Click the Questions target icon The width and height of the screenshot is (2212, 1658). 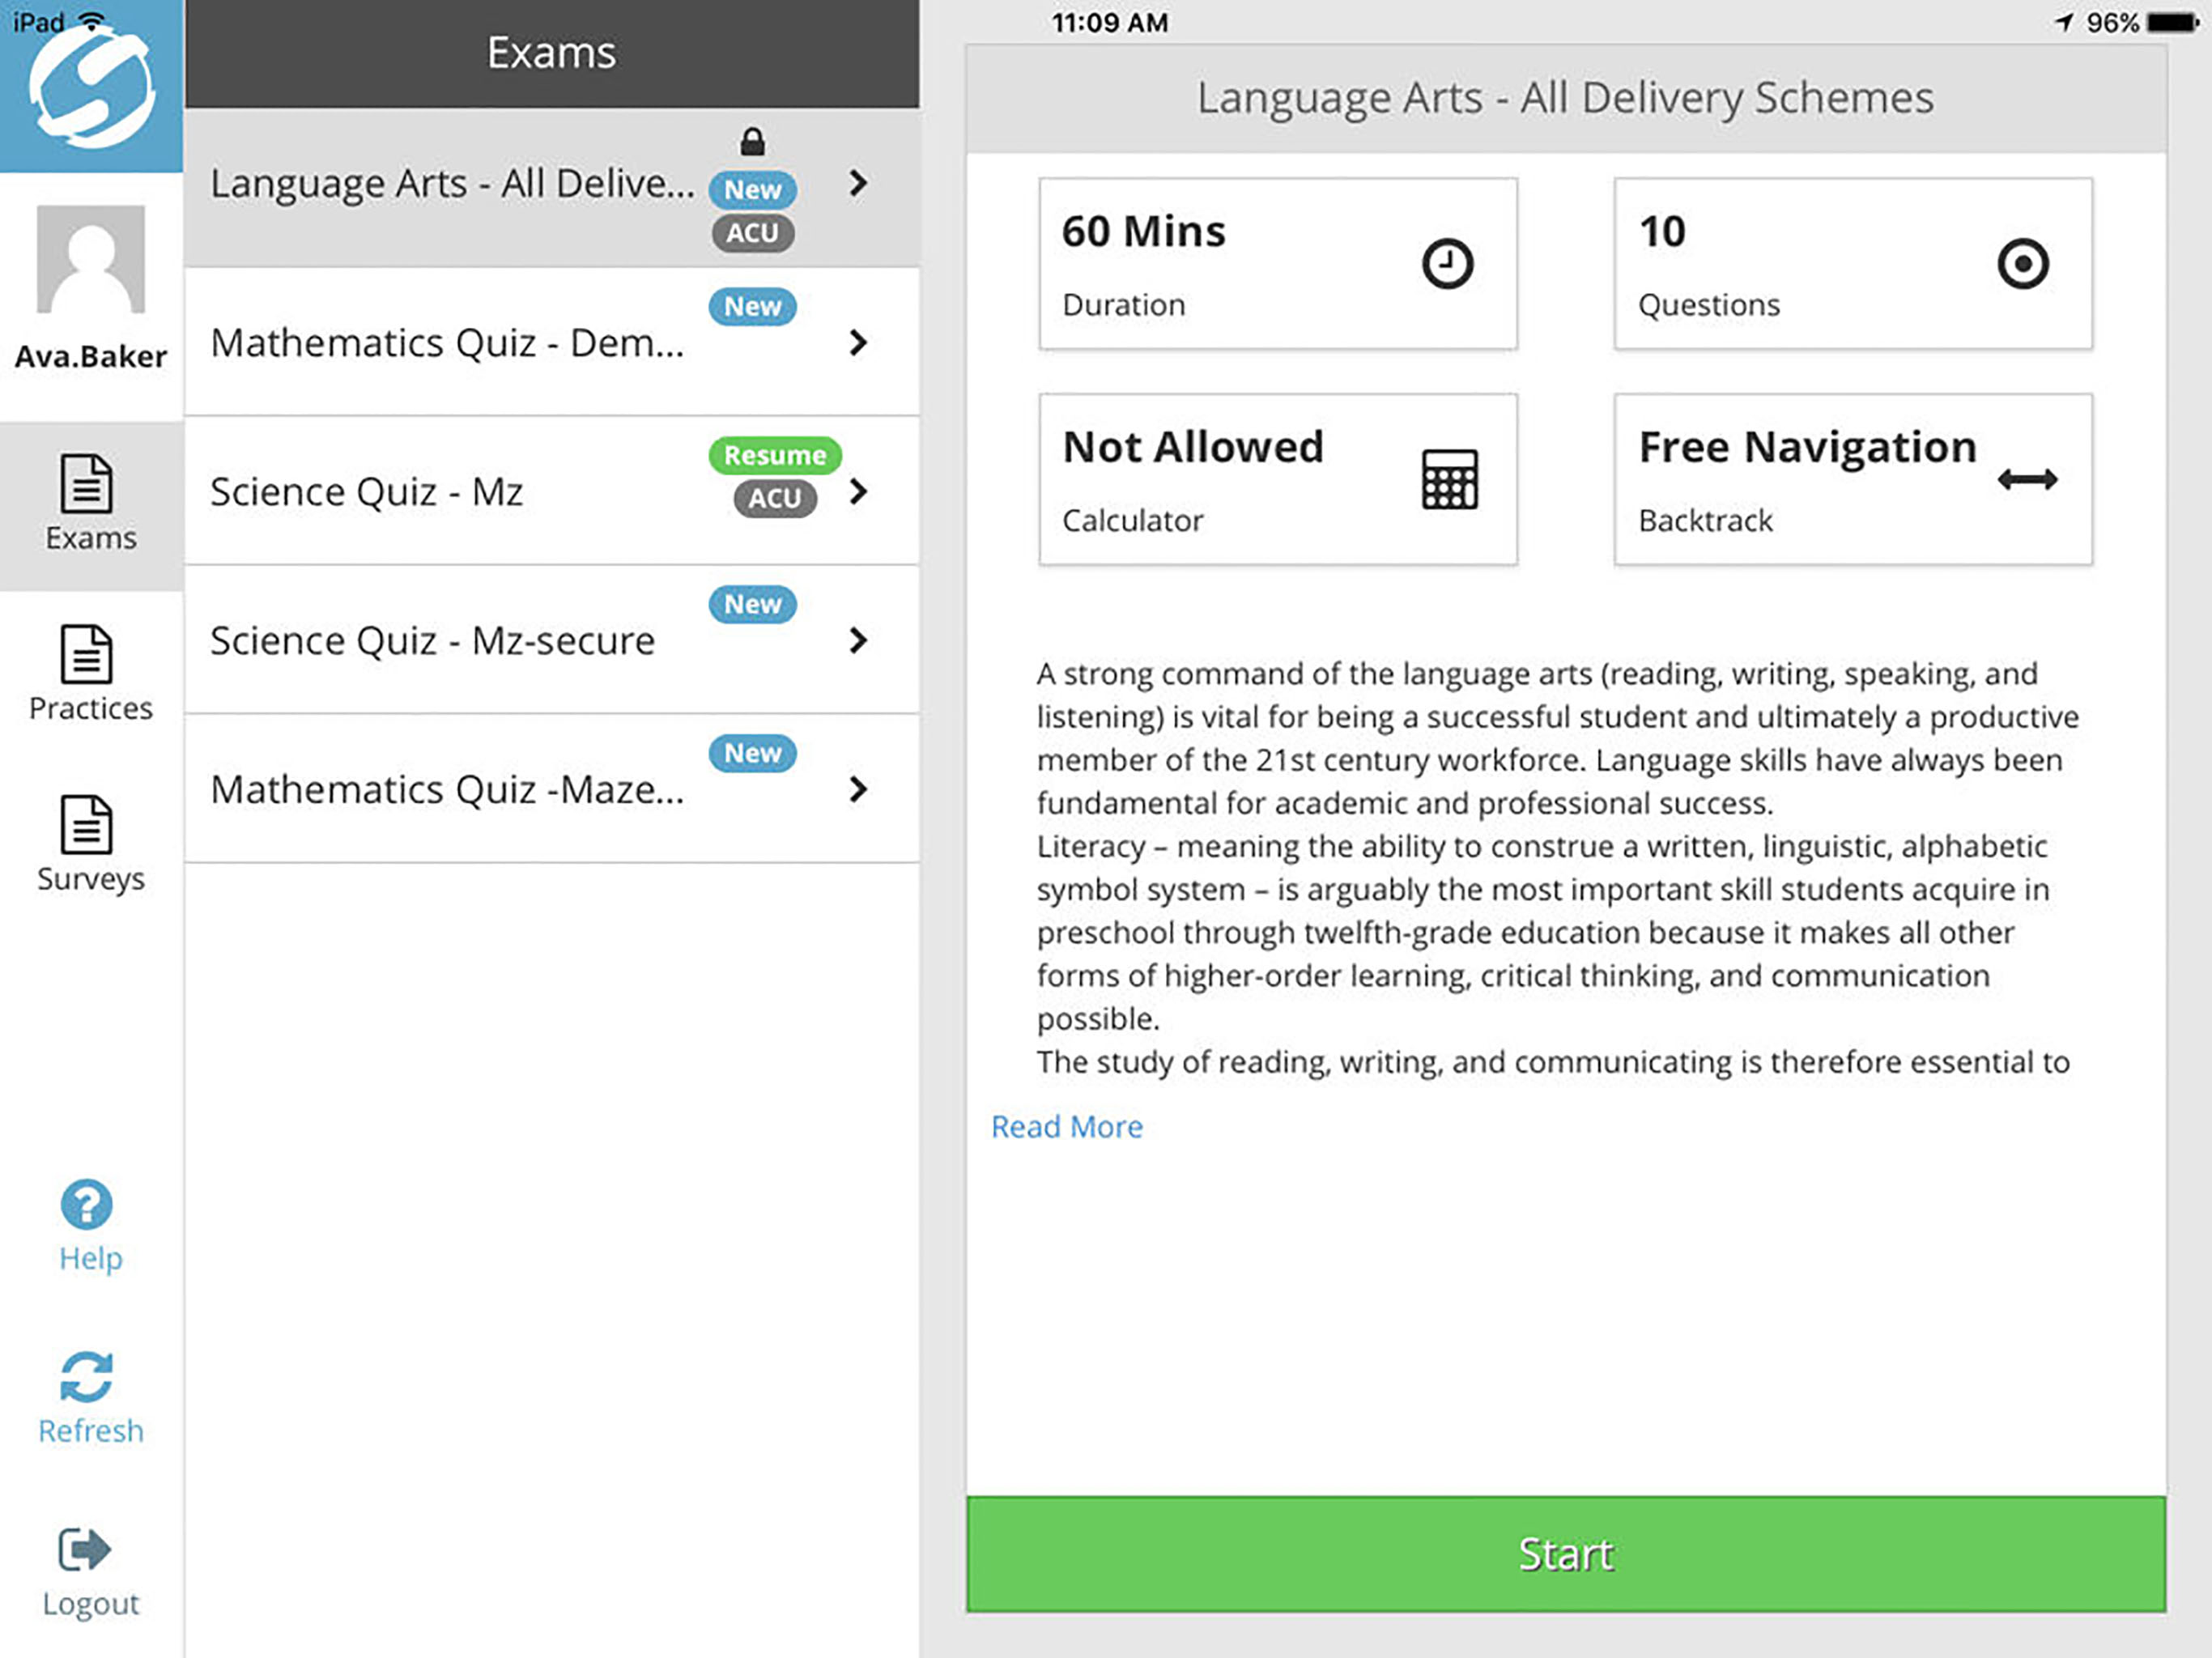[x=2023, y=264]
